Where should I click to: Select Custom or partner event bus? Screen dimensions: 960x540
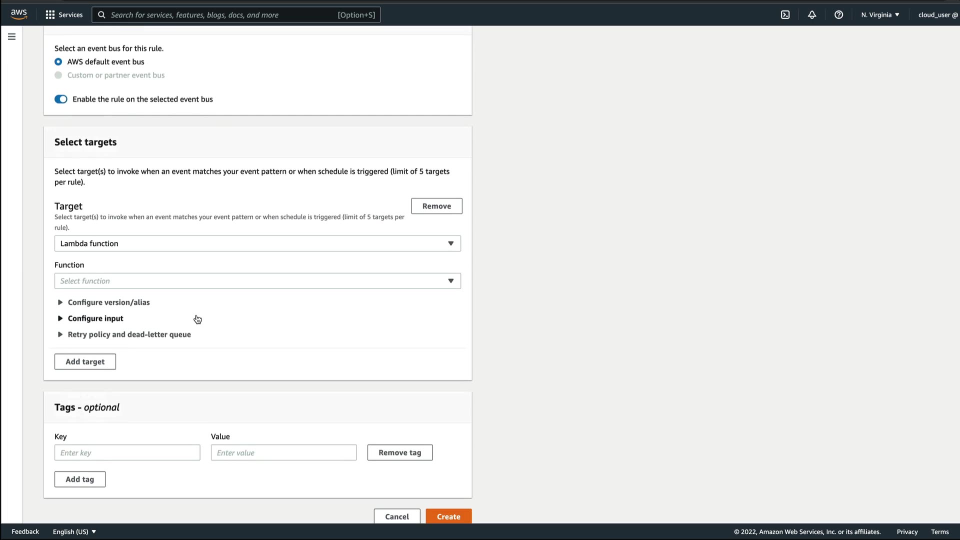pyautogui.click(x=58, y=75)
